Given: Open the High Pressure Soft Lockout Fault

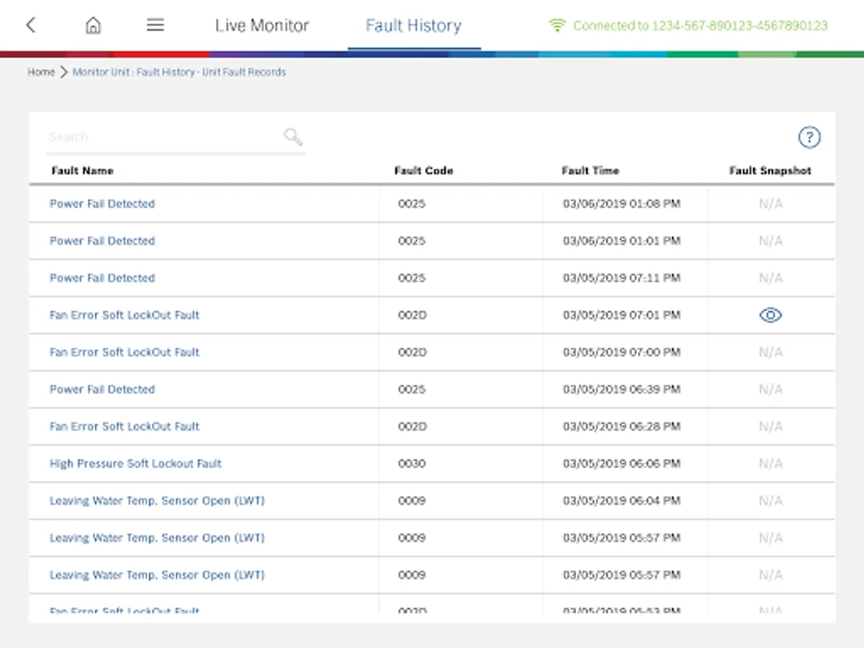Looking at the screenshot, I should [135, 464].
